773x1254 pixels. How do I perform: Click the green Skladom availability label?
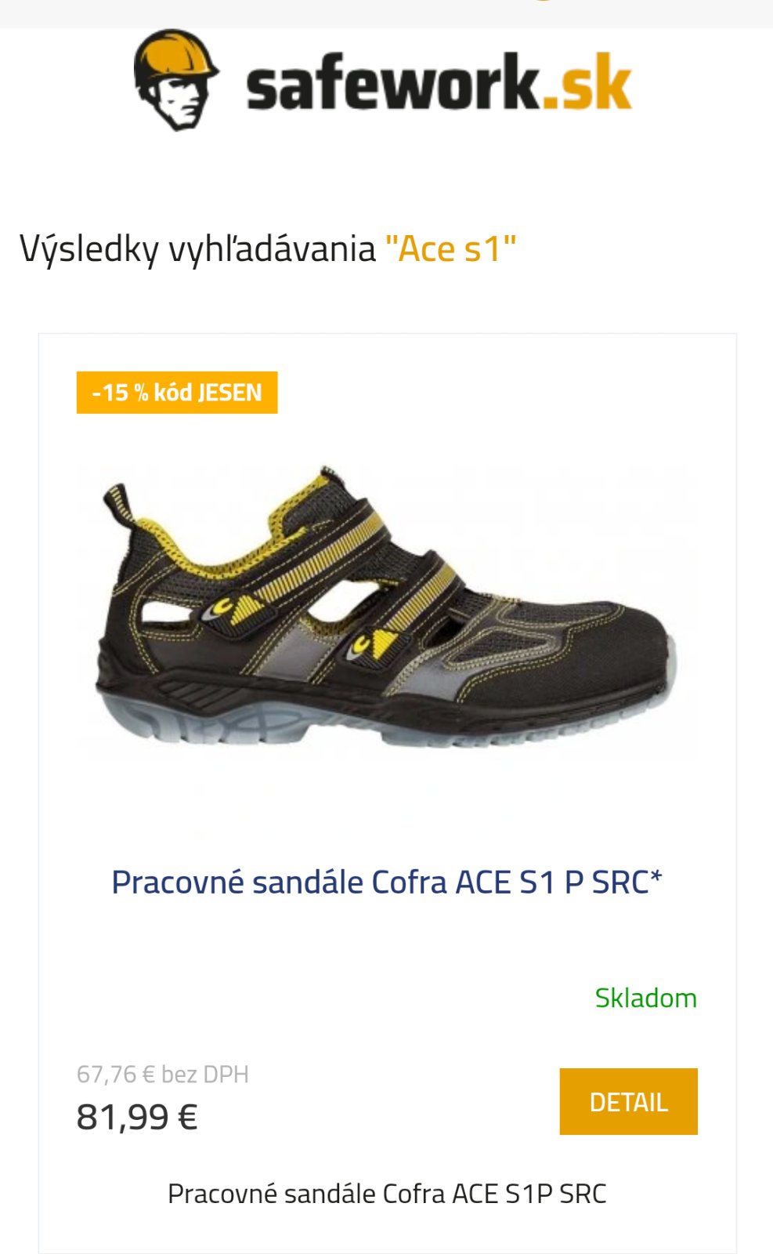tap(646, 998)
